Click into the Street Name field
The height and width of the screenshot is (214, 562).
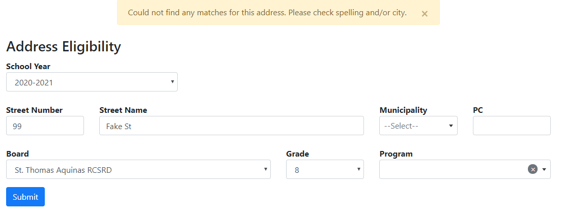231,126
